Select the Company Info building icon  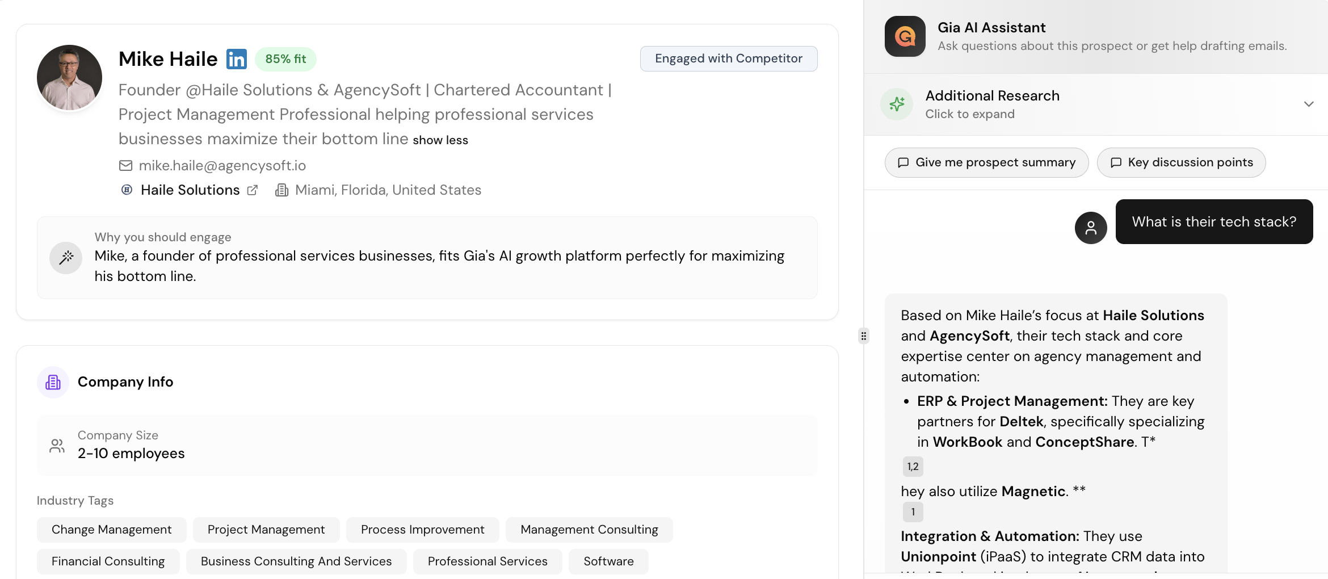[x=52, y=382]
